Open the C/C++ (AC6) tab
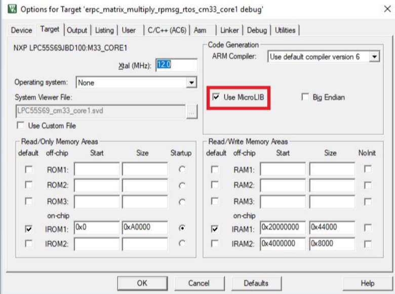The image size is (395, 294). [166, 30]
